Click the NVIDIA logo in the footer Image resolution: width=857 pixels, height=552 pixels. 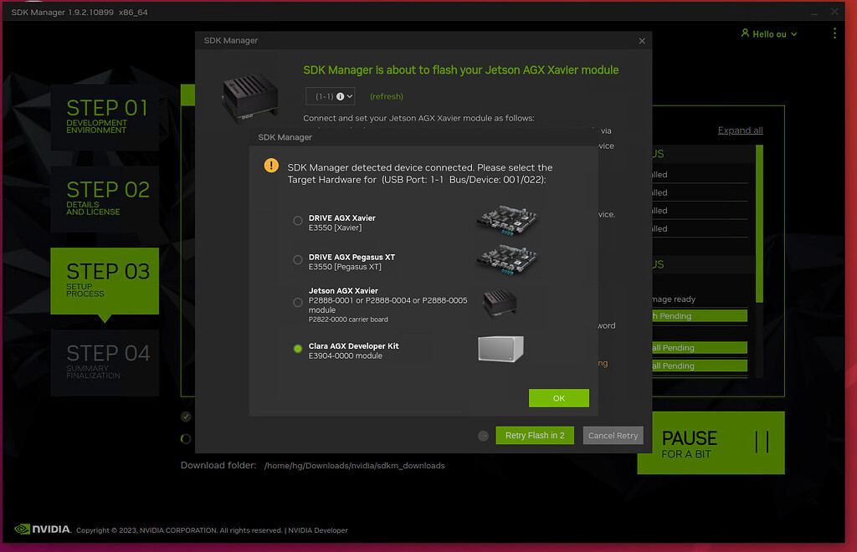pyautogui.click(x=40, y=529)
